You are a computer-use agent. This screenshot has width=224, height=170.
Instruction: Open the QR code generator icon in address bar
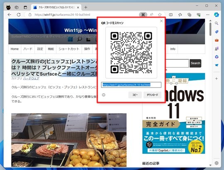pyautogui.click(x=143, y=15)
